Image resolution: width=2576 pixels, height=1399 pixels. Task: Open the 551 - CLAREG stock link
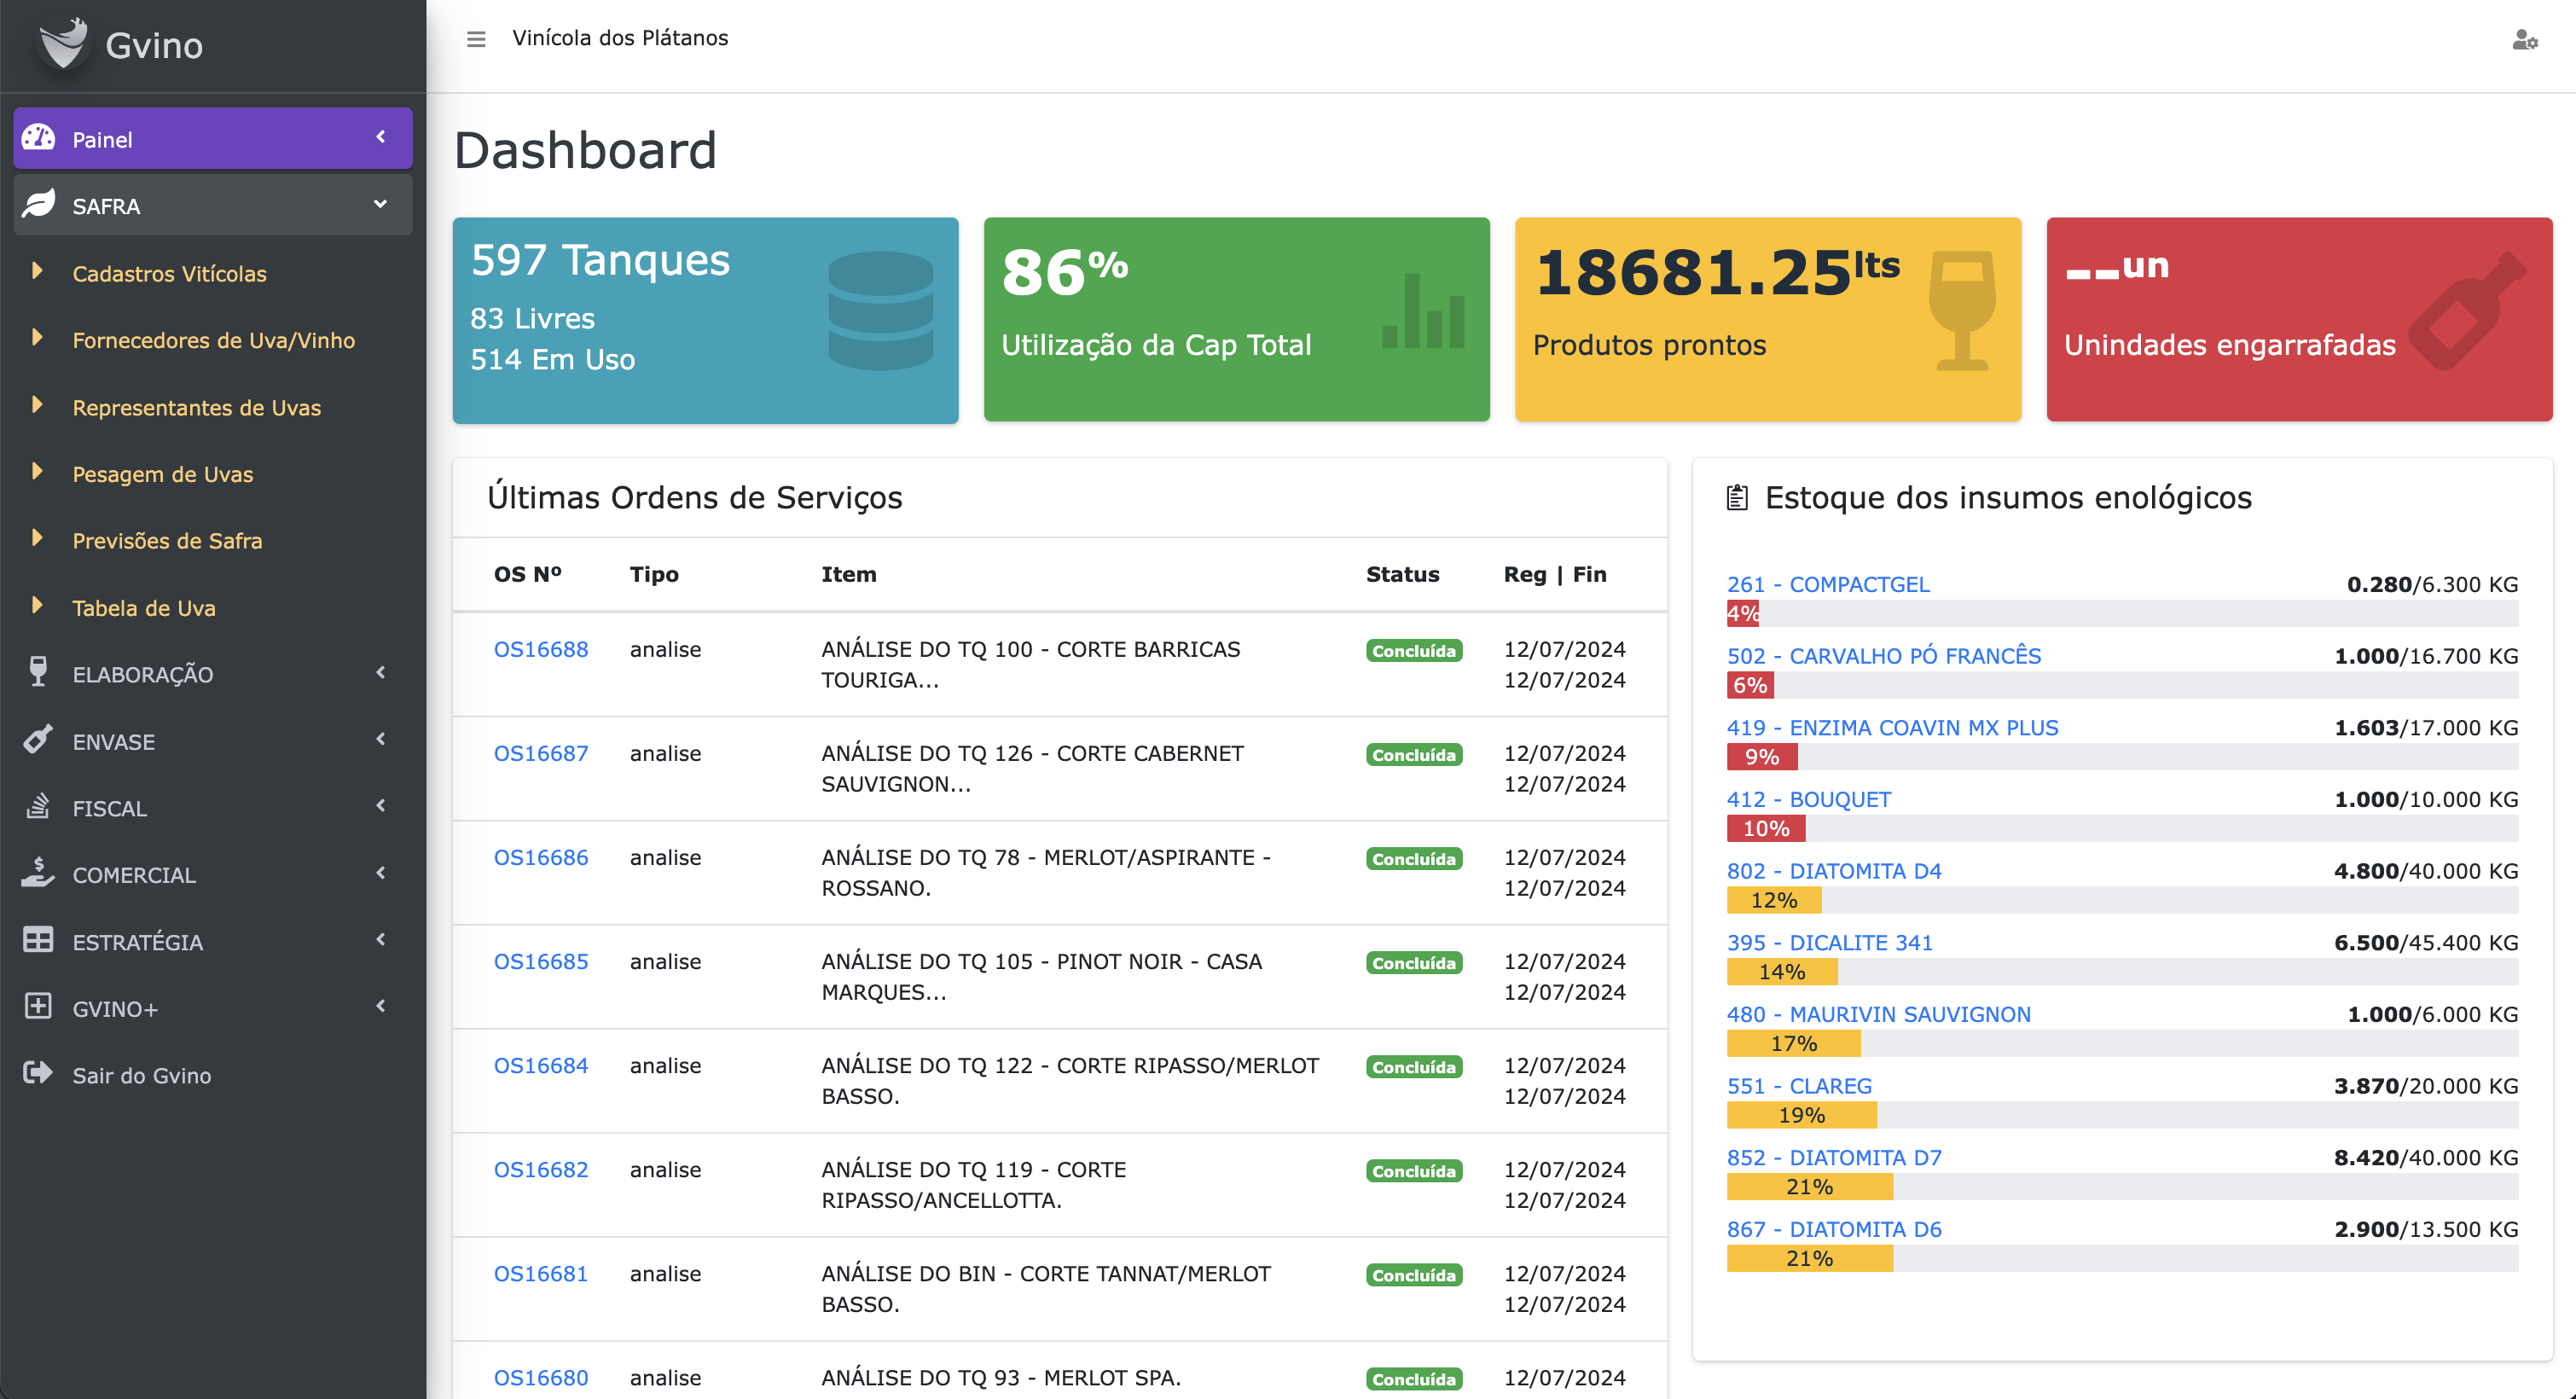point(1799,1087)
